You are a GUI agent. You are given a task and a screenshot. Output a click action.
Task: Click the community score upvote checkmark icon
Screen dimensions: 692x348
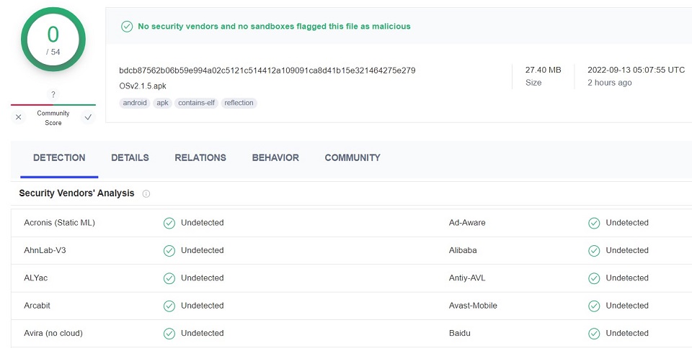pyautogui.click(x=88, y=117)
